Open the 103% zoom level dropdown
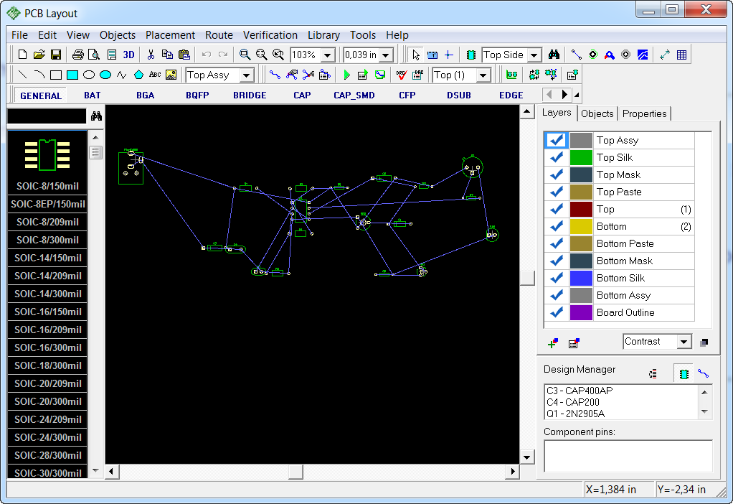This screenshot has width=733, height=504. click(328, 55)
